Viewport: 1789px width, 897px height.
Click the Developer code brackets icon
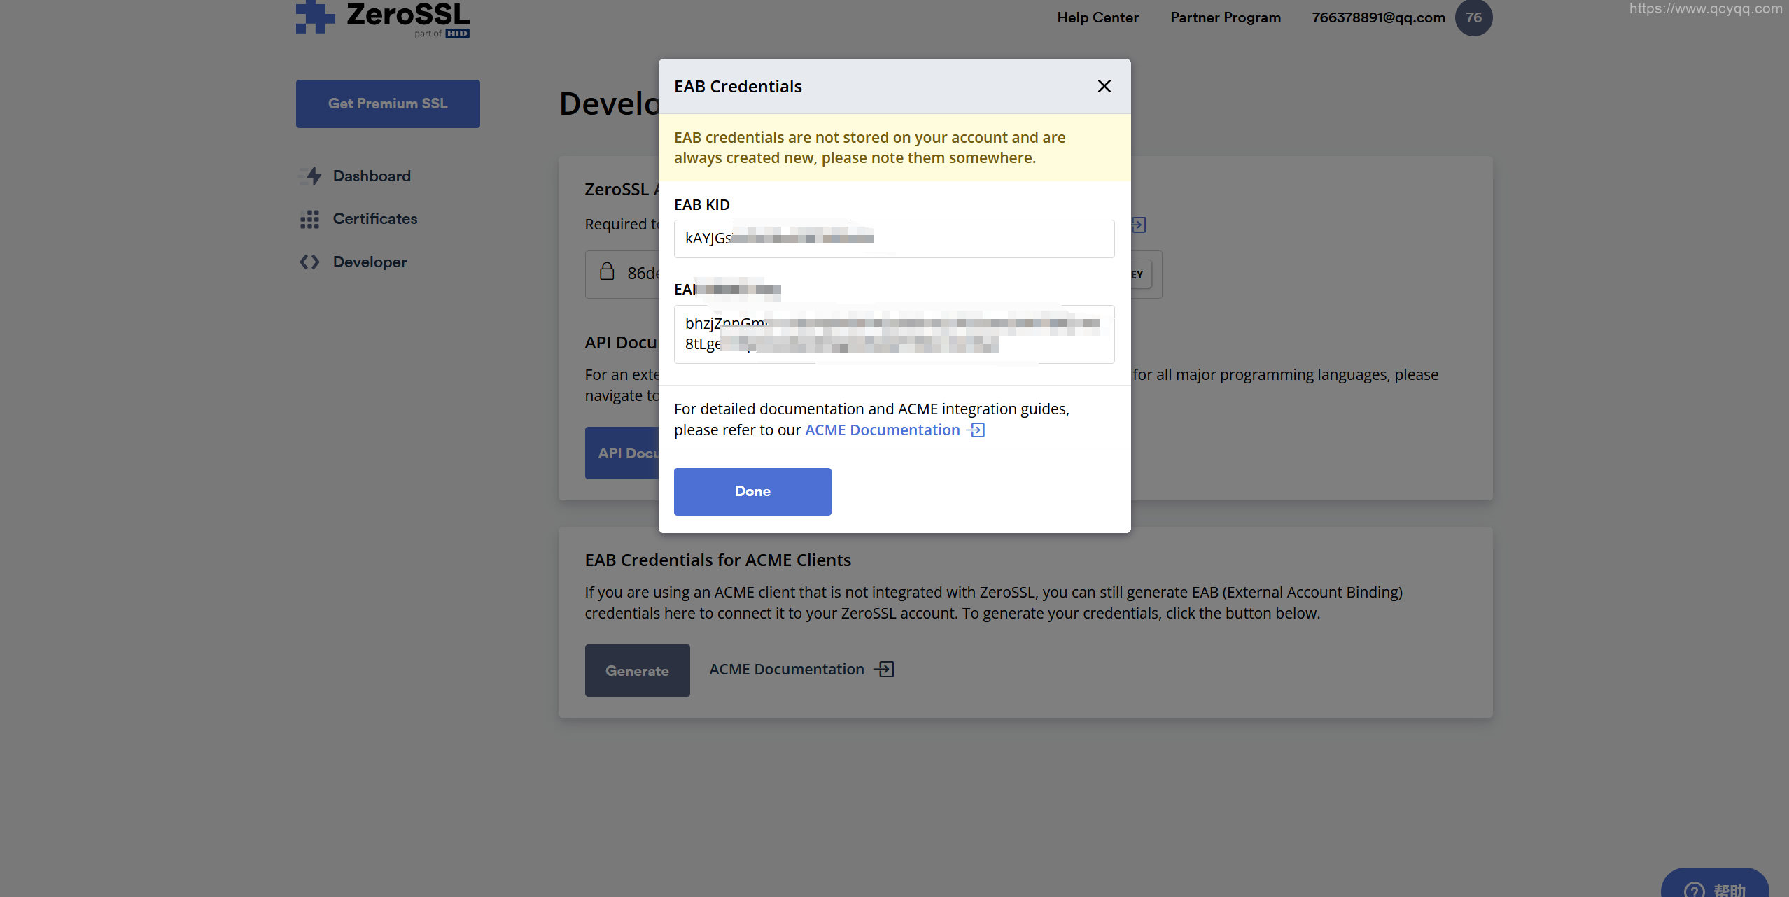coord(309,262)
